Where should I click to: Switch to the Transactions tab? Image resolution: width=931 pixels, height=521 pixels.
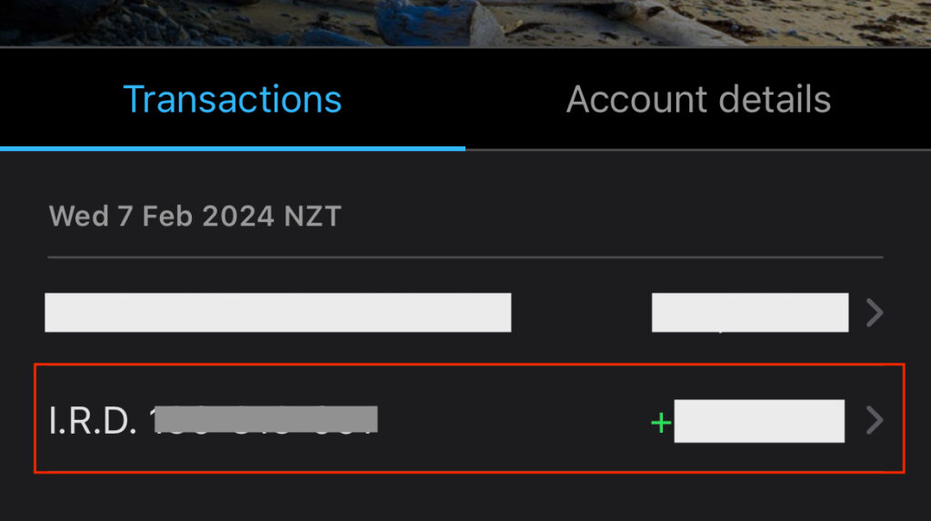coord(232,99)
